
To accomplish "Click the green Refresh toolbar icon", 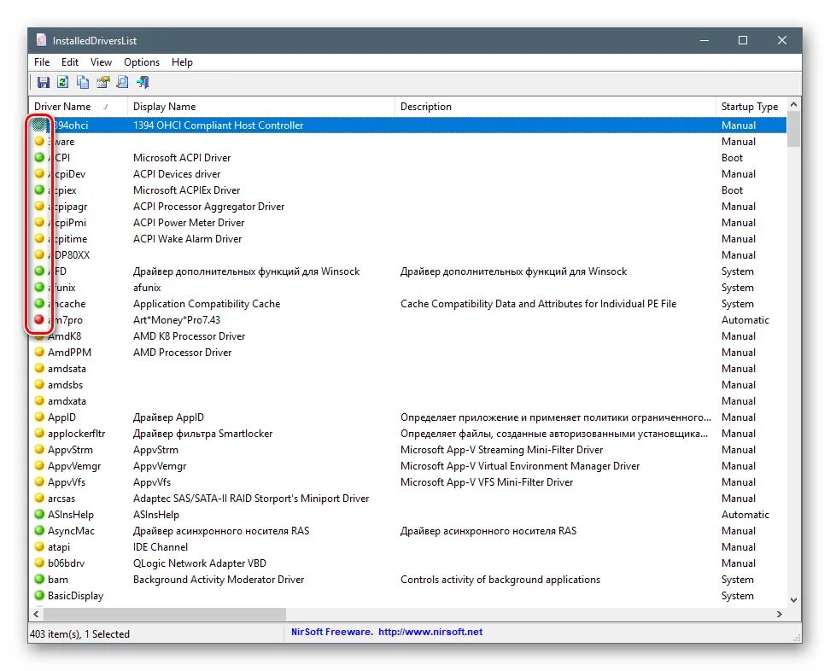I will [x=63, y=82].
